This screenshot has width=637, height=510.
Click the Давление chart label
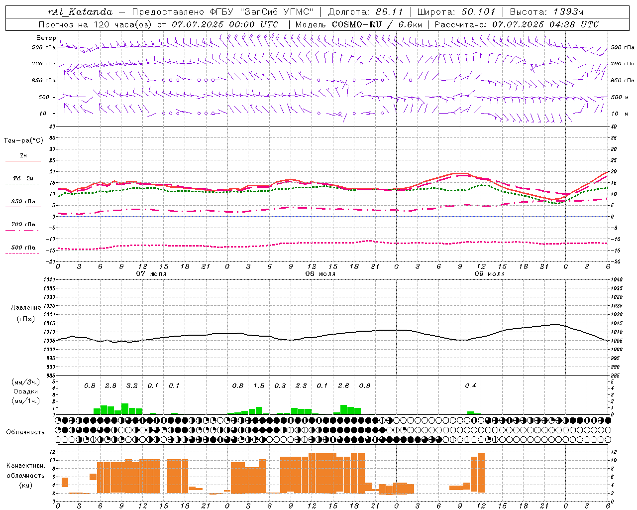(x=26, y=308)
